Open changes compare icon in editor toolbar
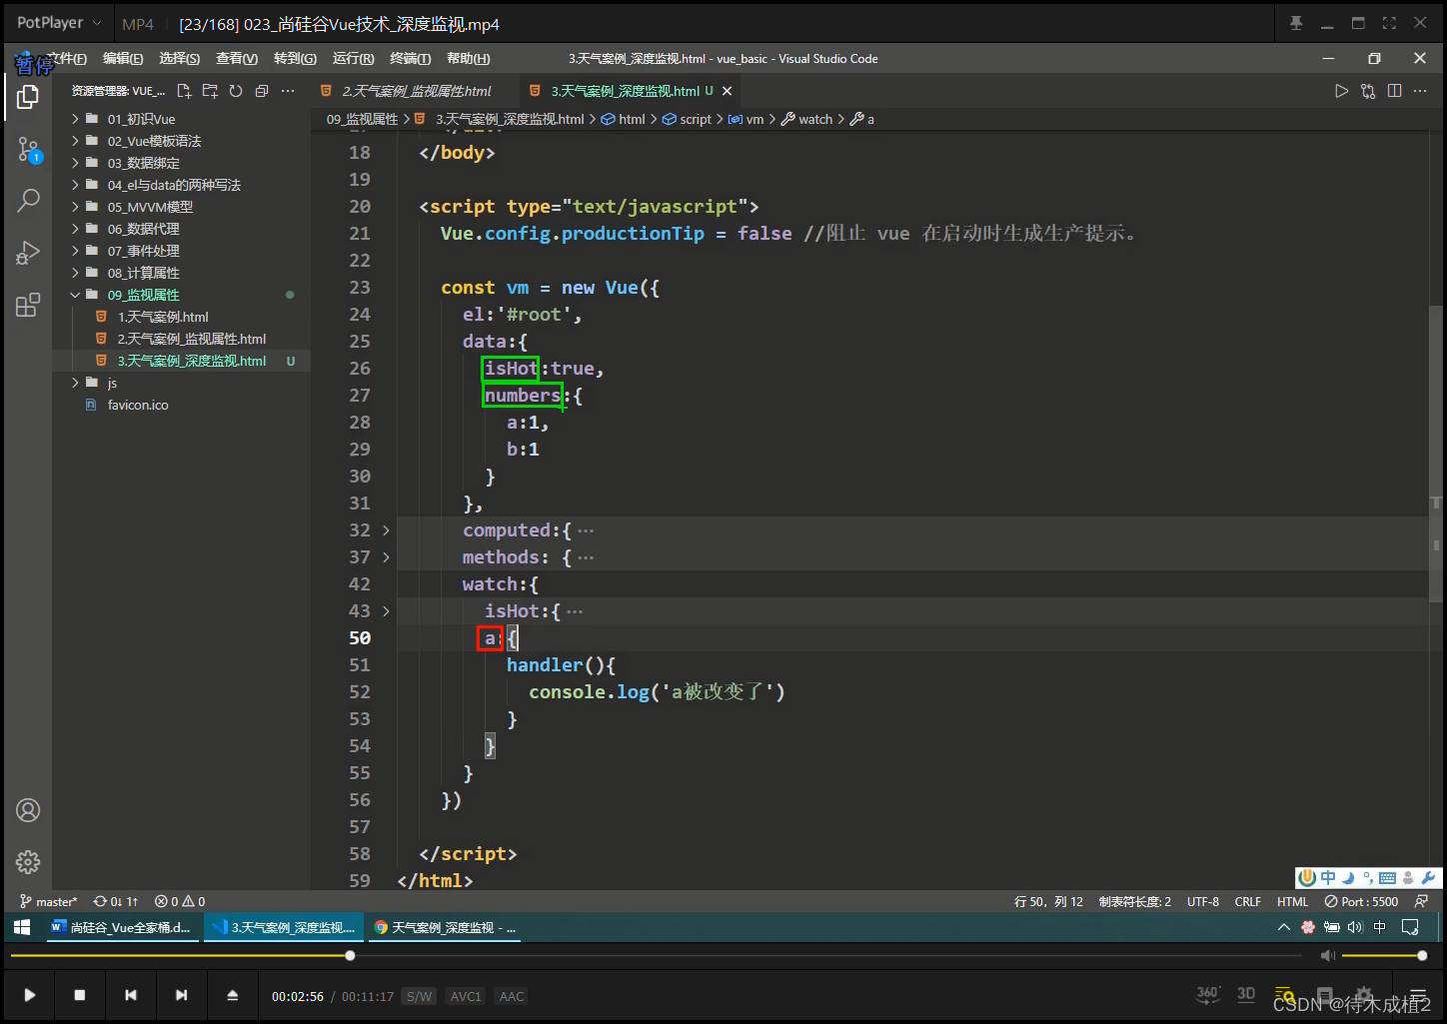 point(1368,91)
